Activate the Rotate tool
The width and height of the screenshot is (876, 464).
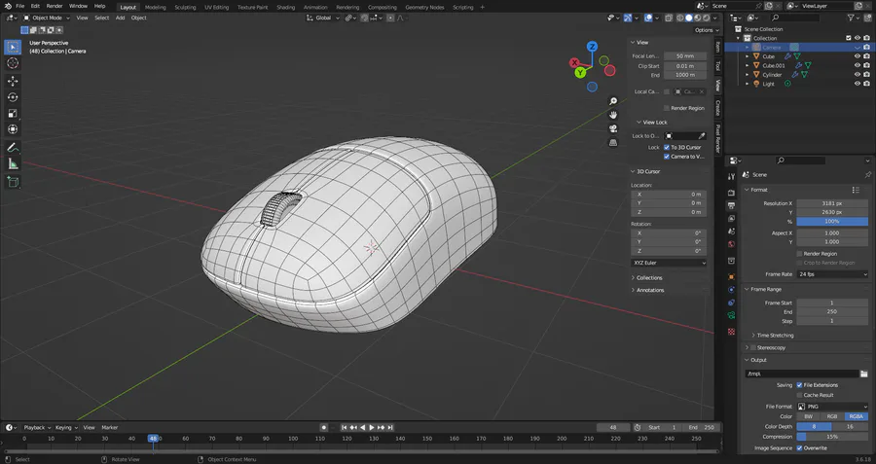point(13,96)
